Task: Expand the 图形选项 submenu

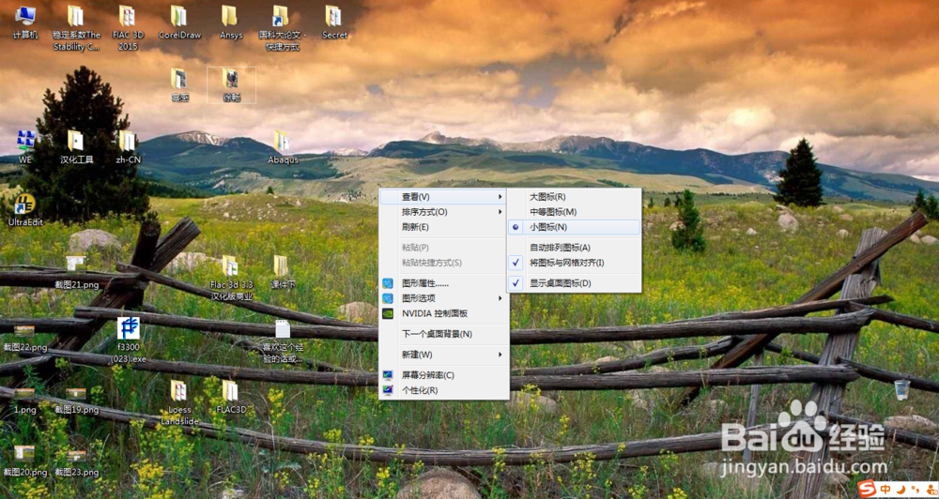Action: tap(444, 298)
